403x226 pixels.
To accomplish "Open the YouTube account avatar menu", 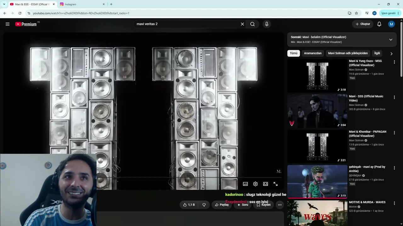I will (x=391, y=24).
